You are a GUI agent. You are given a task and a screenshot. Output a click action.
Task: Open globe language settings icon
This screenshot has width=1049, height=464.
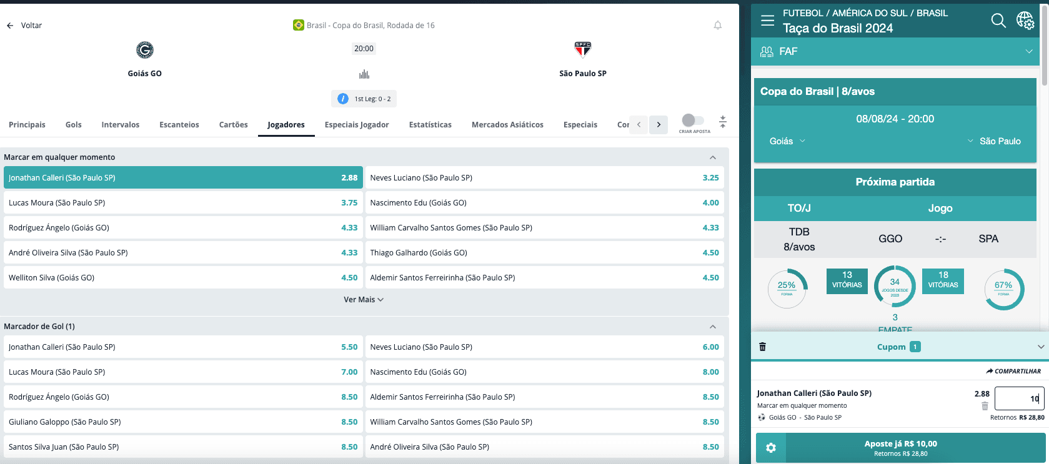point(1025,21)
